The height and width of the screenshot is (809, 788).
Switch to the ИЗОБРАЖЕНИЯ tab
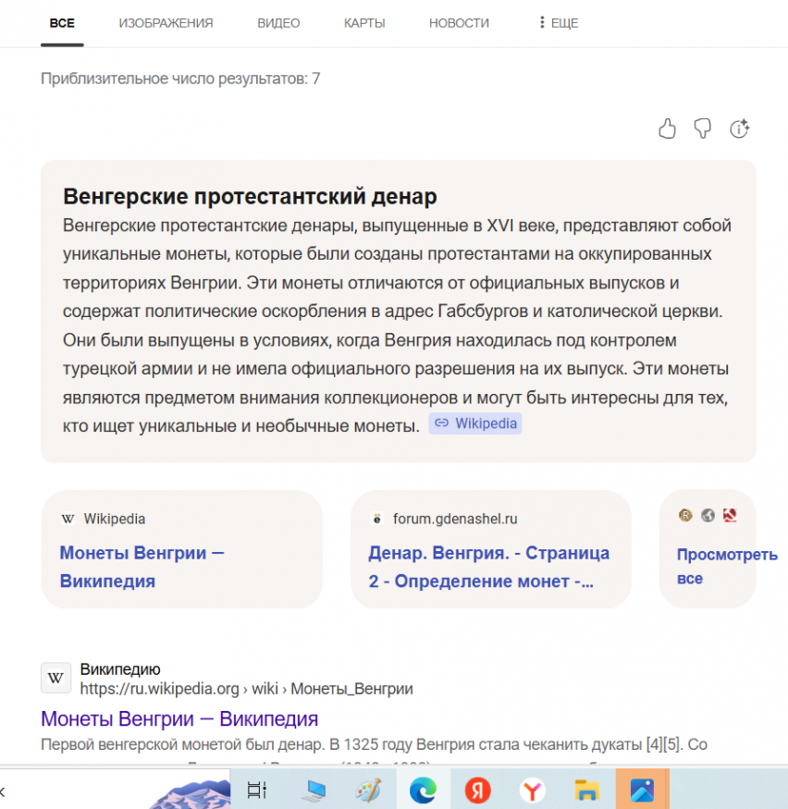click(166, 23)
